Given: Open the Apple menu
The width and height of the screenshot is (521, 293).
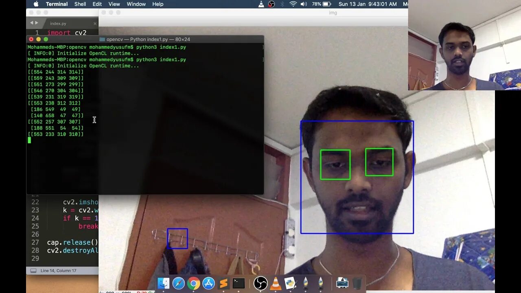Looking at the screenshot, I should [36, 4].
